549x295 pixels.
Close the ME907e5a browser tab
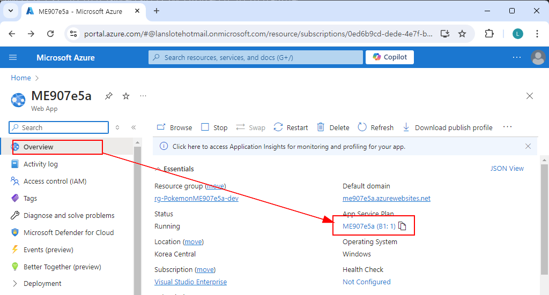[137, 11]
